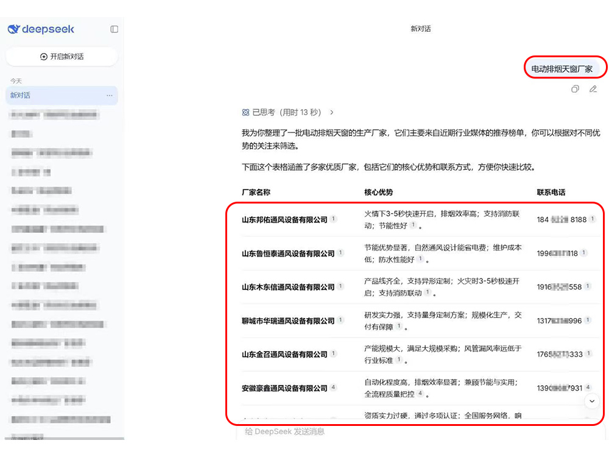Viewport: 609px width, 457px height.
Task: Click the citation after phone ending 8188
Action: click(593, 219)
